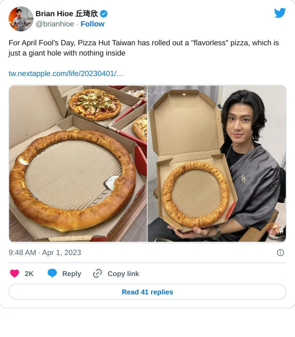Open Brian Hioe's profile avatar
Viewport: 295px width, 337px height.
coord(21,19)
